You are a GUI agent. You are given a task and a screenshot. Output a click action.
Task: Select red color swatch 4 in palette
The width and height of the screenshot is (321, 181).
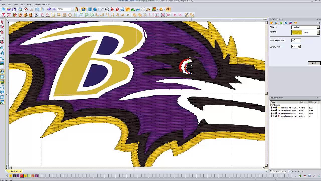click(x=22, y=176)
